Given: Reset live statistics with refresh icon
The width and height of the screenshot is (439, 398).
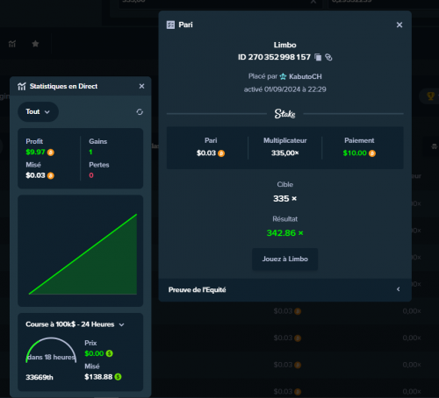Looking at the screenshot, I should [140, 112].
